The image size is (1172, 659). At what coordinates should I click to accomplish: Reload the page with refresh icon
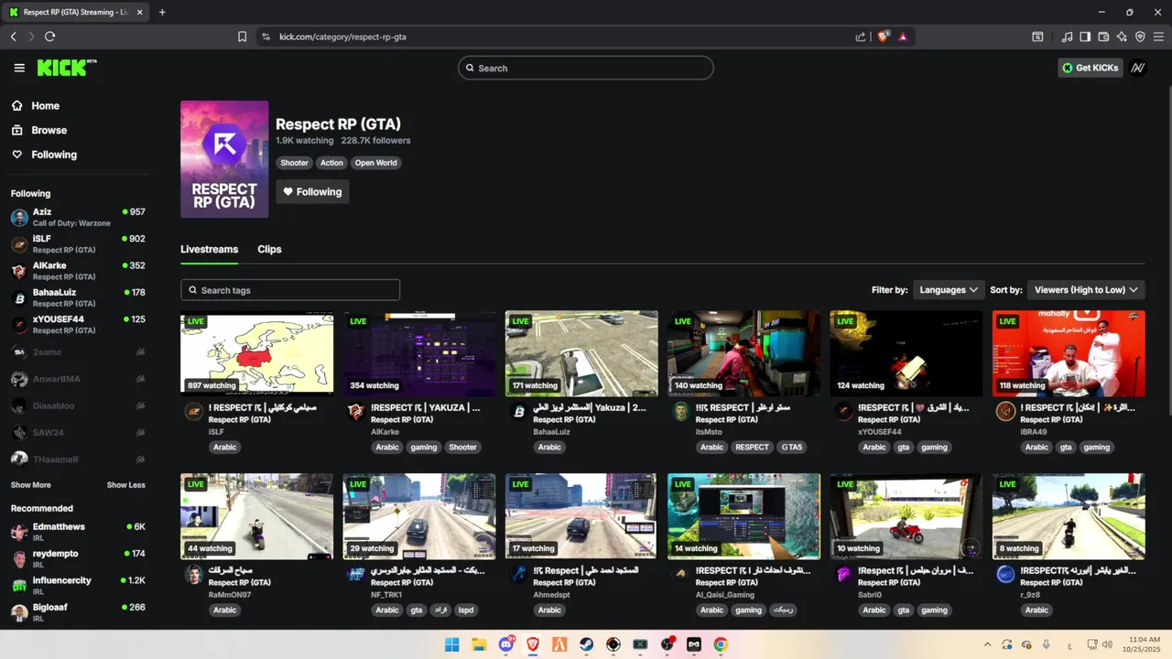click(49, 37)
